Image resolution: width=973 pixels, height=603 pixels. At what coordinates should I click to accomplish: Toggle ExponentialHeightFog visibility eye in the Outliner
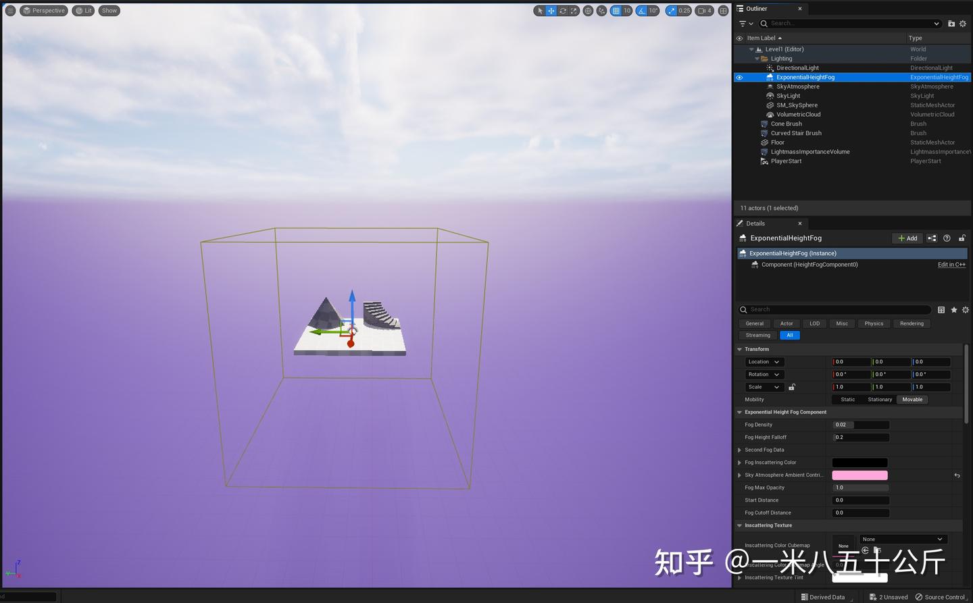pyautogui.click(x=739, y=77)
